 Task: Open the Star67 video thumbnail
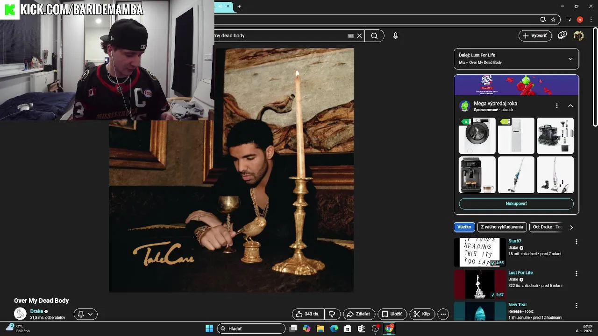coord(480,252)
